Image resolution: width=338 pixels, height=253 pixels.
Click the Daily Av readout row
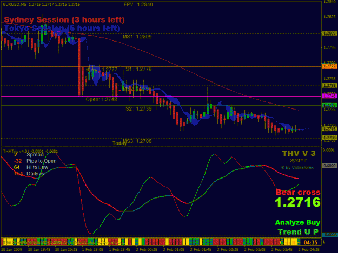point(29,174)
